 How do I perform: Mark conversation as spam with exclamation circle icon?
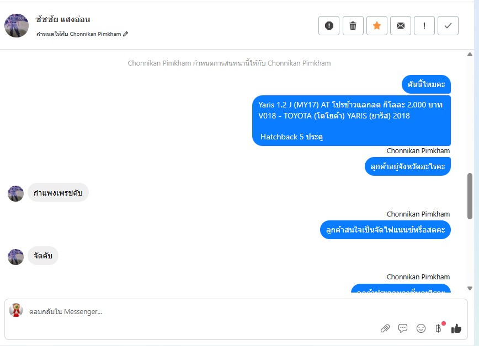329,26
